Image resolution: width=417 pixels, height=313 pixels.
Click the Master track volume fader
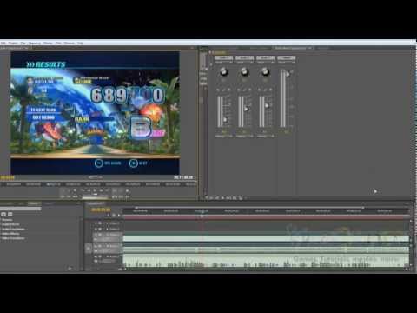tap(288, 74)
